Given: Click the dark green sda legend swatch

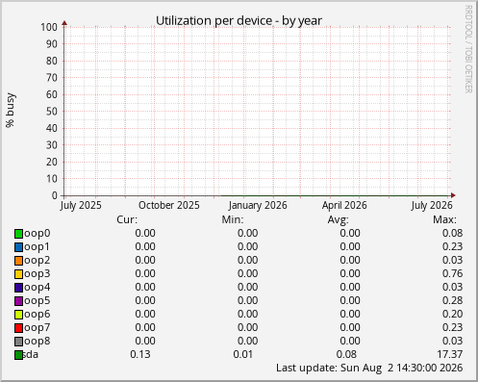Looking at the screenshot, I should (18, 355).
